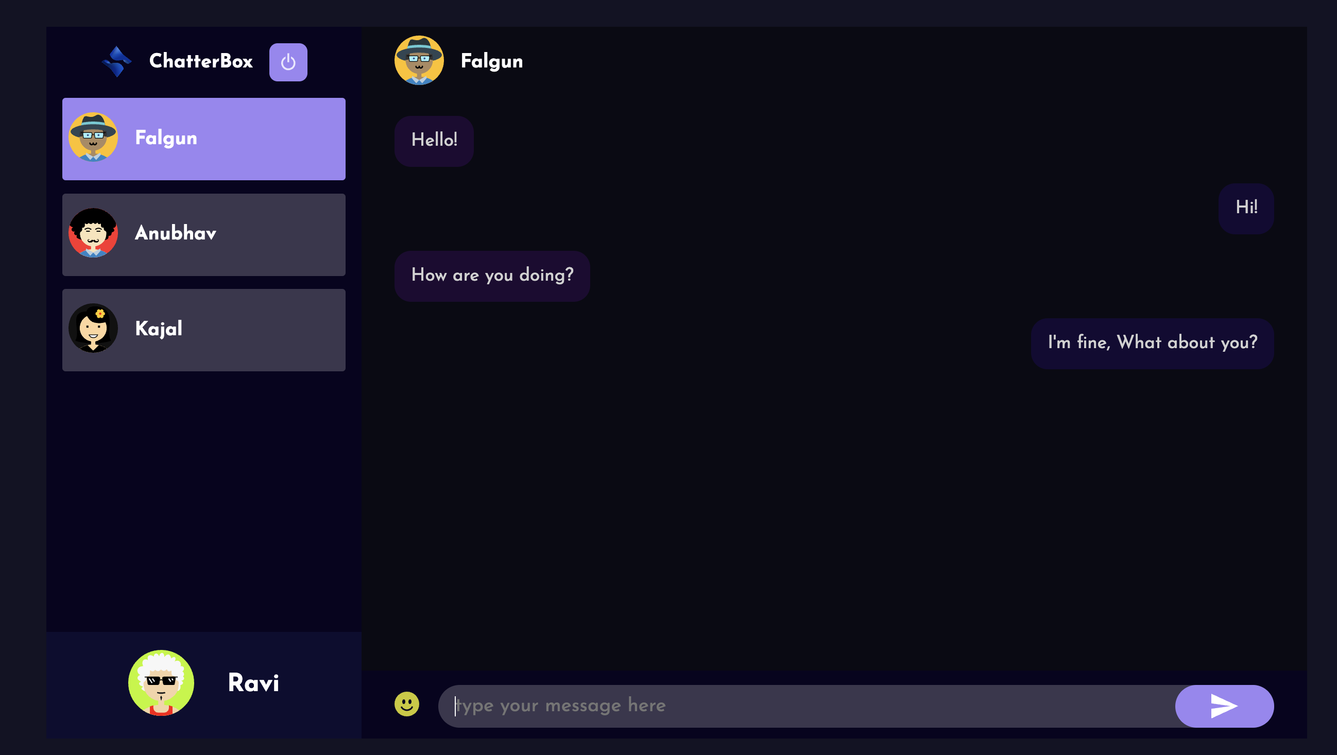Send message with paper plane button
This screenshot has height=755, width=1337.
coord(1224,706)
